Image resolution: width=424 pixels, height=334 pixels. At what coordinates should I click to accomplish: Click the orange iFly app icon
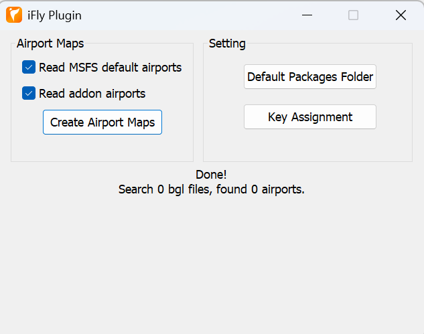pyautogui.click(x=14, y=15)
